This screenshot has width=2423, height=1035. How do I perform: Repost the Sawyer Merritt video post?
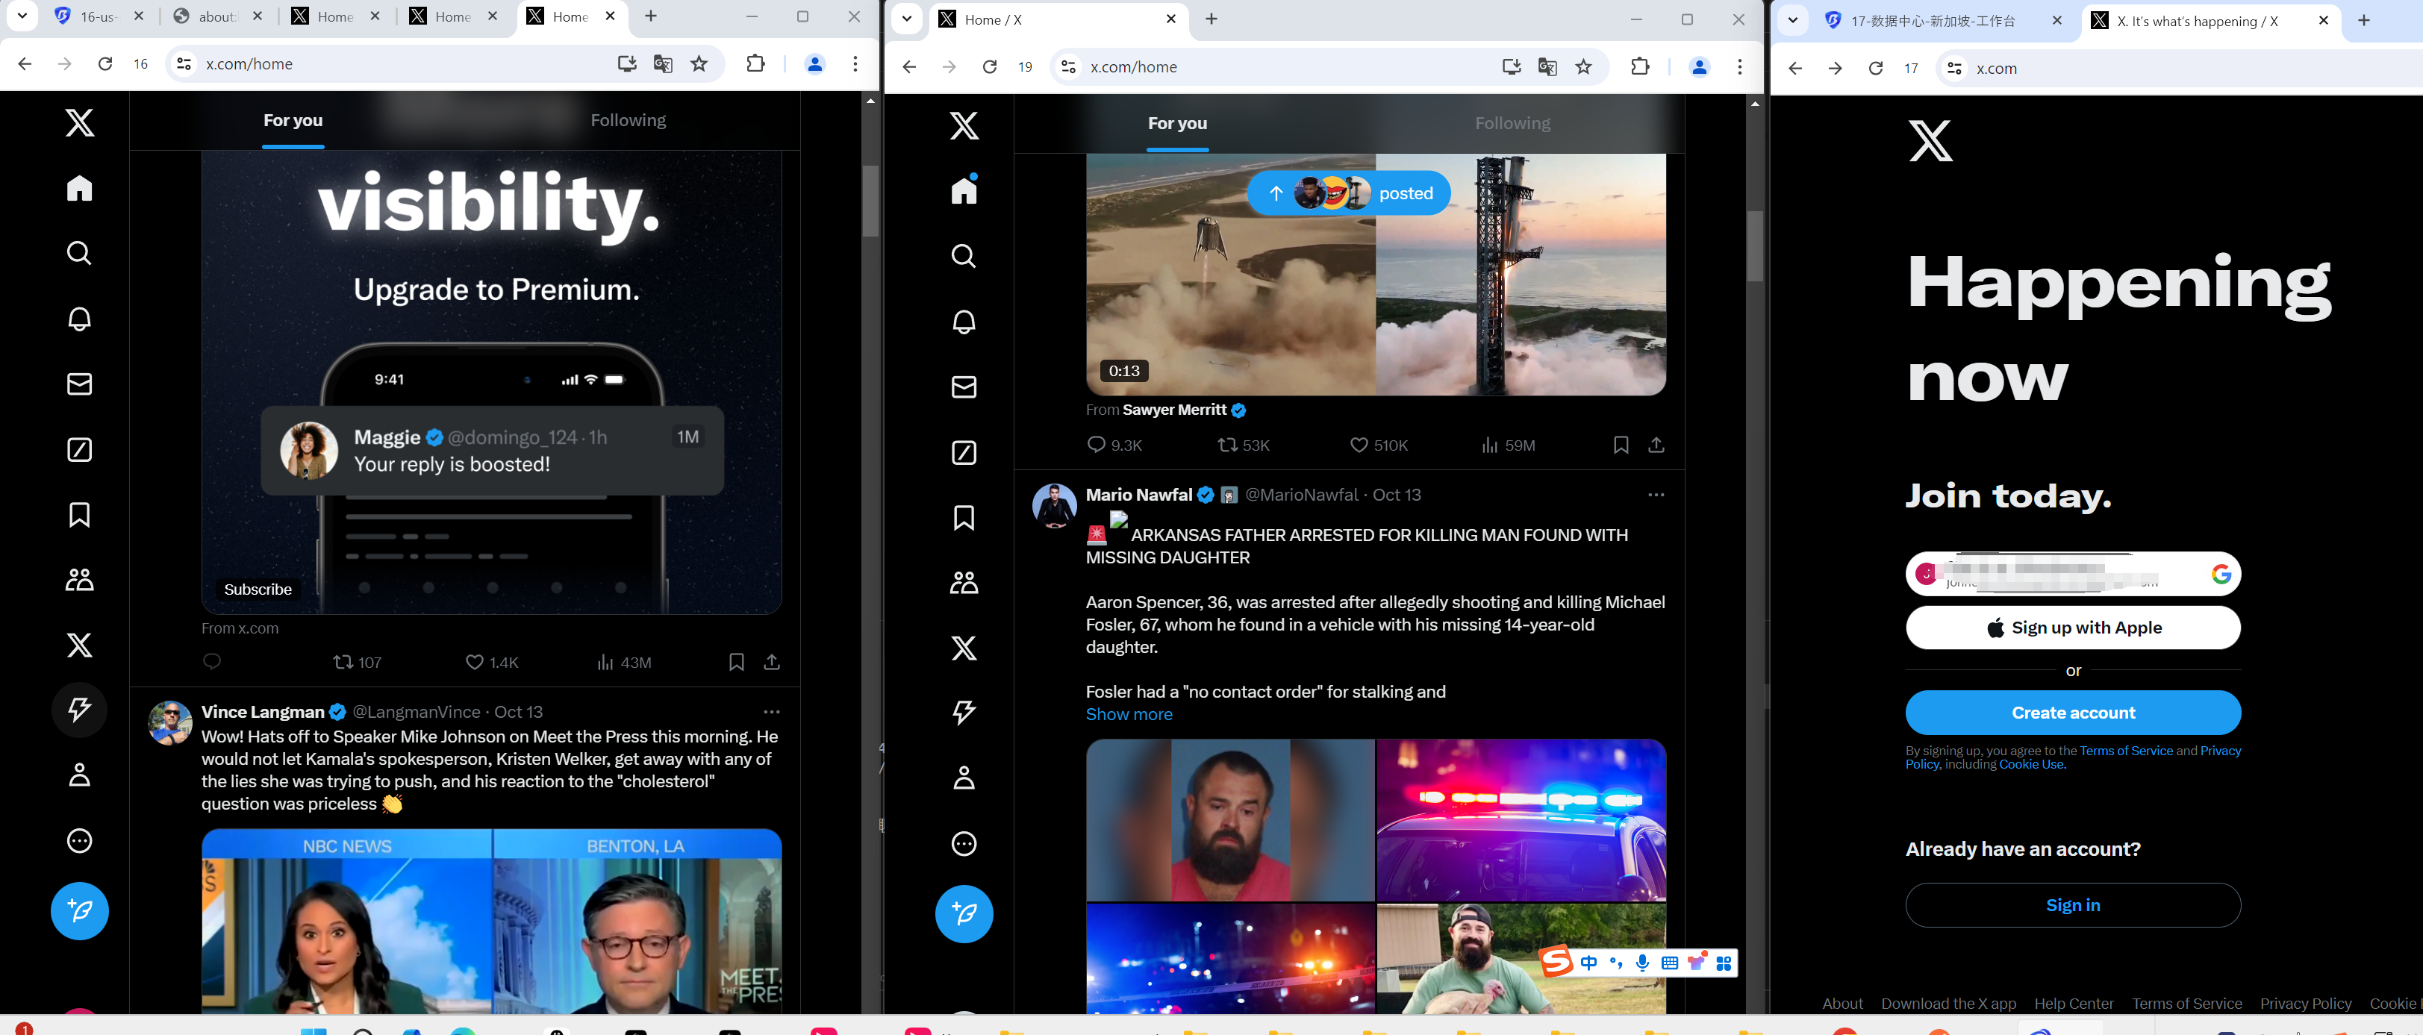point(1227,445)
